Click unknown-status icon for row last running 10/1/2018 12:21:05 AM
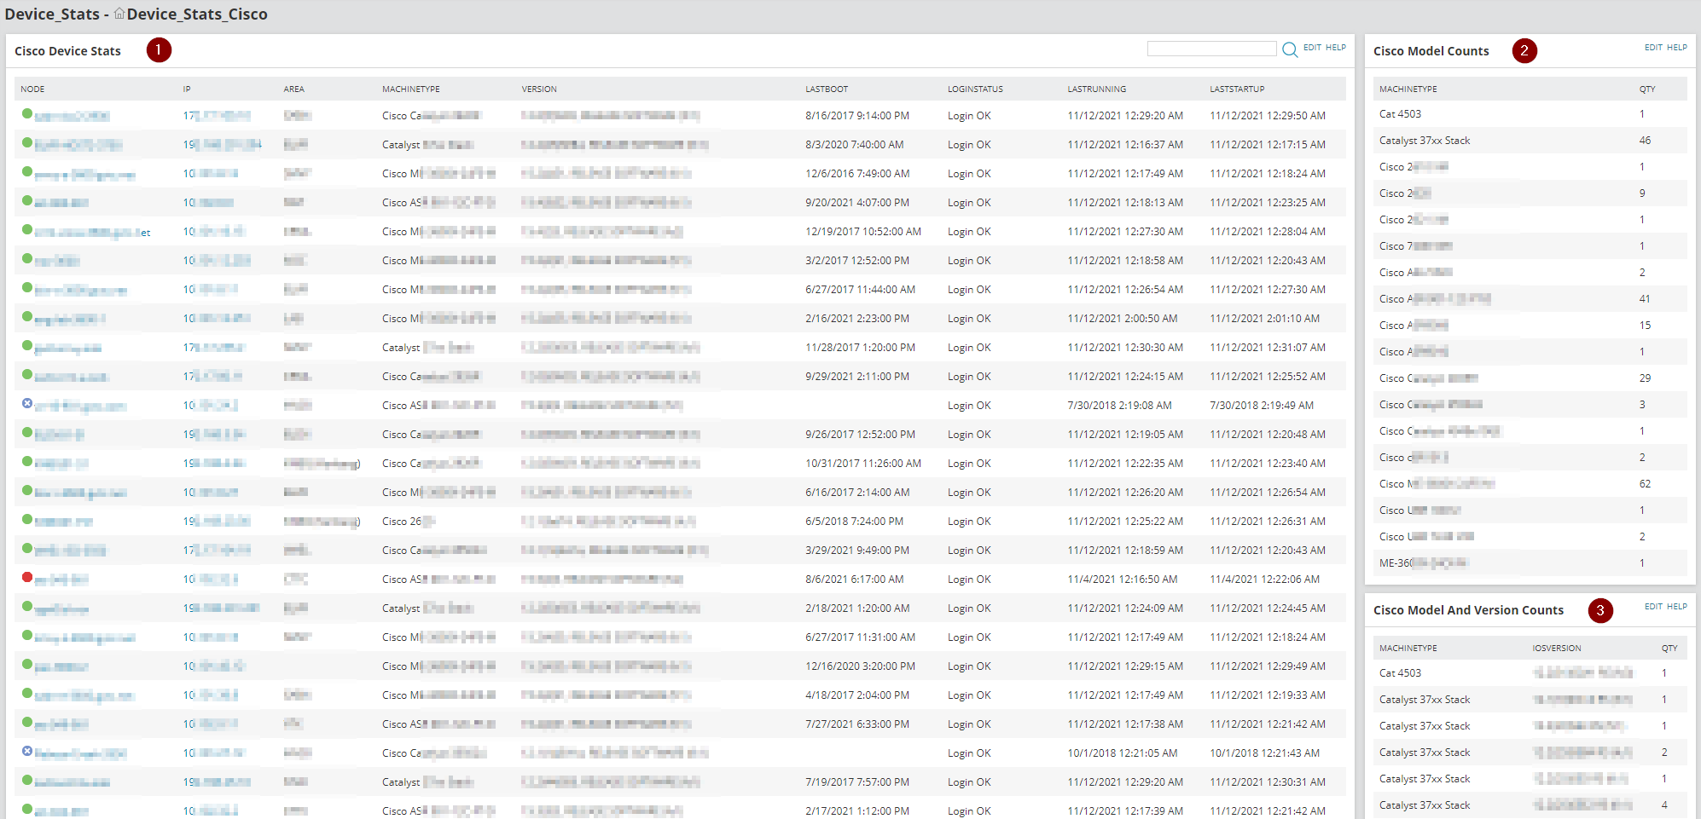The height and width of the screenshot is (819, 1701). pyautogui.click(x=27, y=751)
